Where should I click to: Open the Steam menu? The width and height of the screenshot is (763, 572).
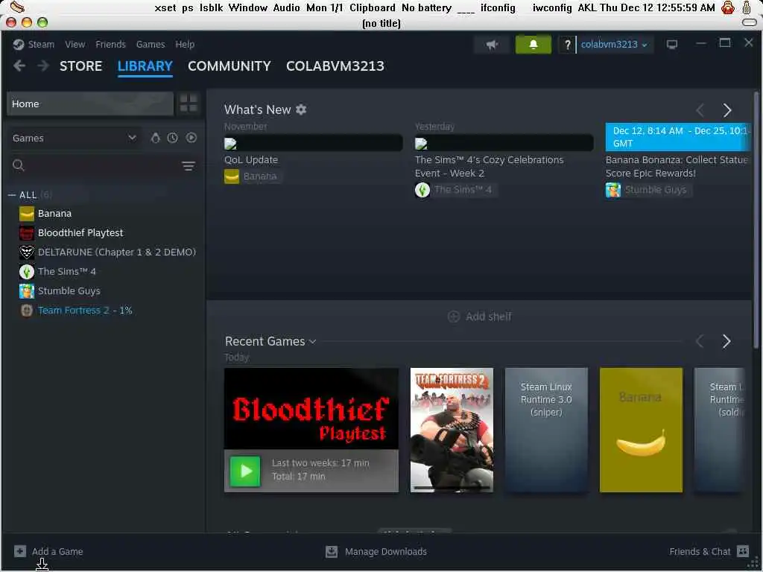click(x=41, y=44)
